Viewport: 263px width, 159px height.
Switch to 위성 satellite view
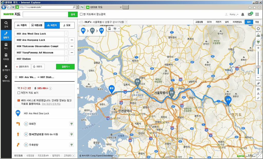tap(257, 22)
